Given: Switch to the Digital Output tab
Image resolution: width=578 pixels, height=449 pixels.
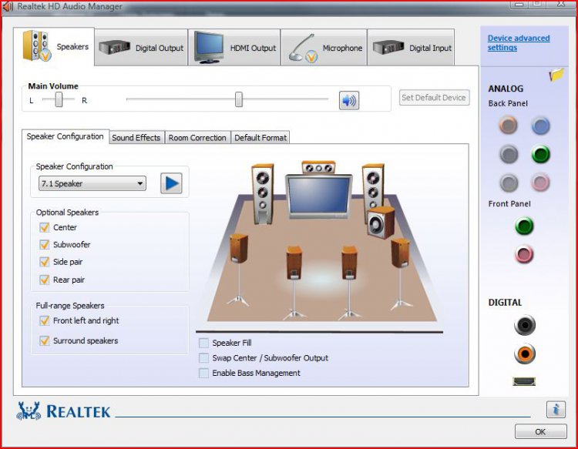Looking at the screenshot, I should 141,48.
